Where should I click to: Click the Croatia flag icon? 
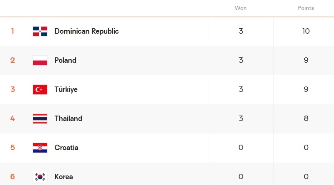(40, 148)
